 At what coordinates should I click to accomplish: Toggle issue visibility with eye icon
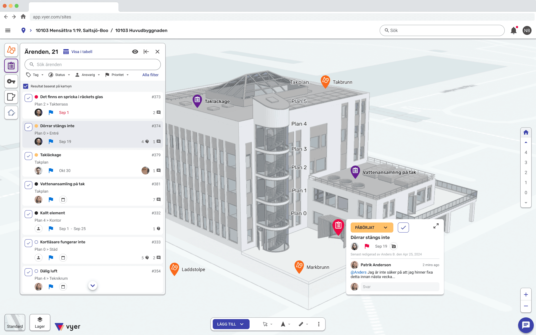pos(135,52)
